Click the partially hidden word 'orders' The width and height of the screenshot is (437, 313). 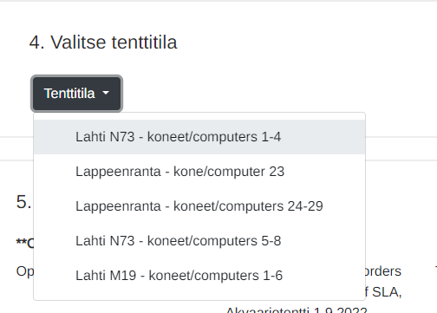tap(383, 271)
